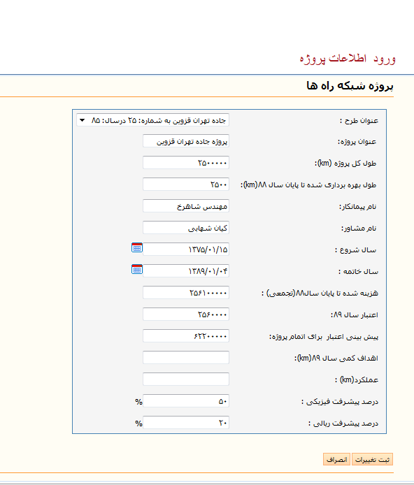Click the سال شروع date field

click(186, 249)
